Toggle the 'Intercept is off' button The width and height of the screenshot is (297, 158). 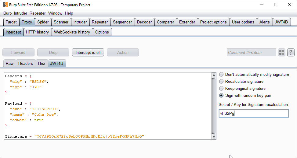click(88, 52)
